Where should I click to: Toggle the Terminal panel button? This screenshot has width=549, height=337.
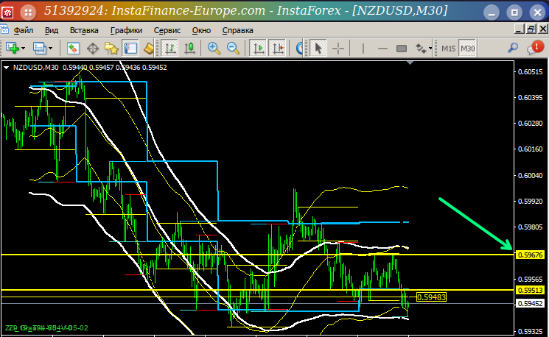tap(130, 48)
